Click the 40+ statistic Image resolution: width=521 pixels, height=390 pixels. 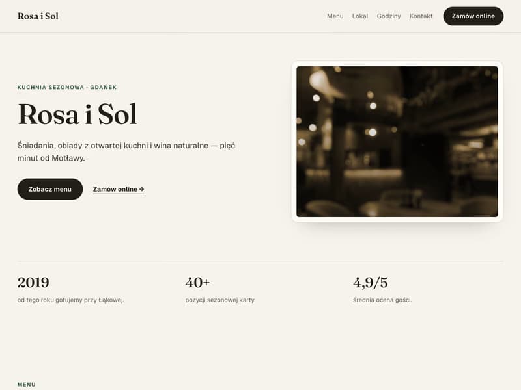[x=197, y=283]
